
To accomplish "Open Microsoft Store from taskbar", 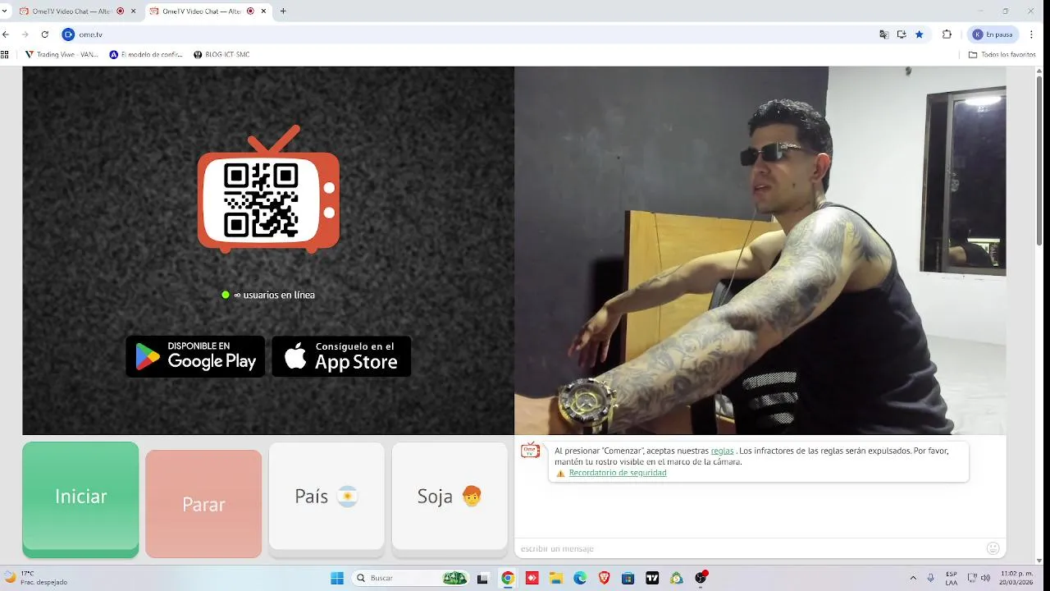I will pos(628,578).
